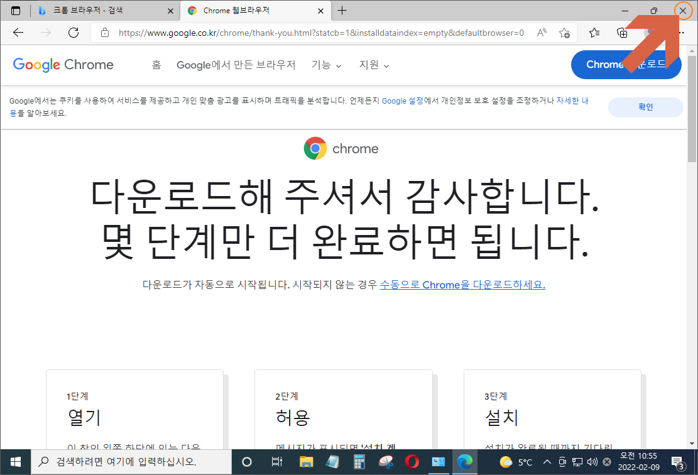The image size is (698, 475).
Task: Click the taskbar search box
Action: [131, 462]
